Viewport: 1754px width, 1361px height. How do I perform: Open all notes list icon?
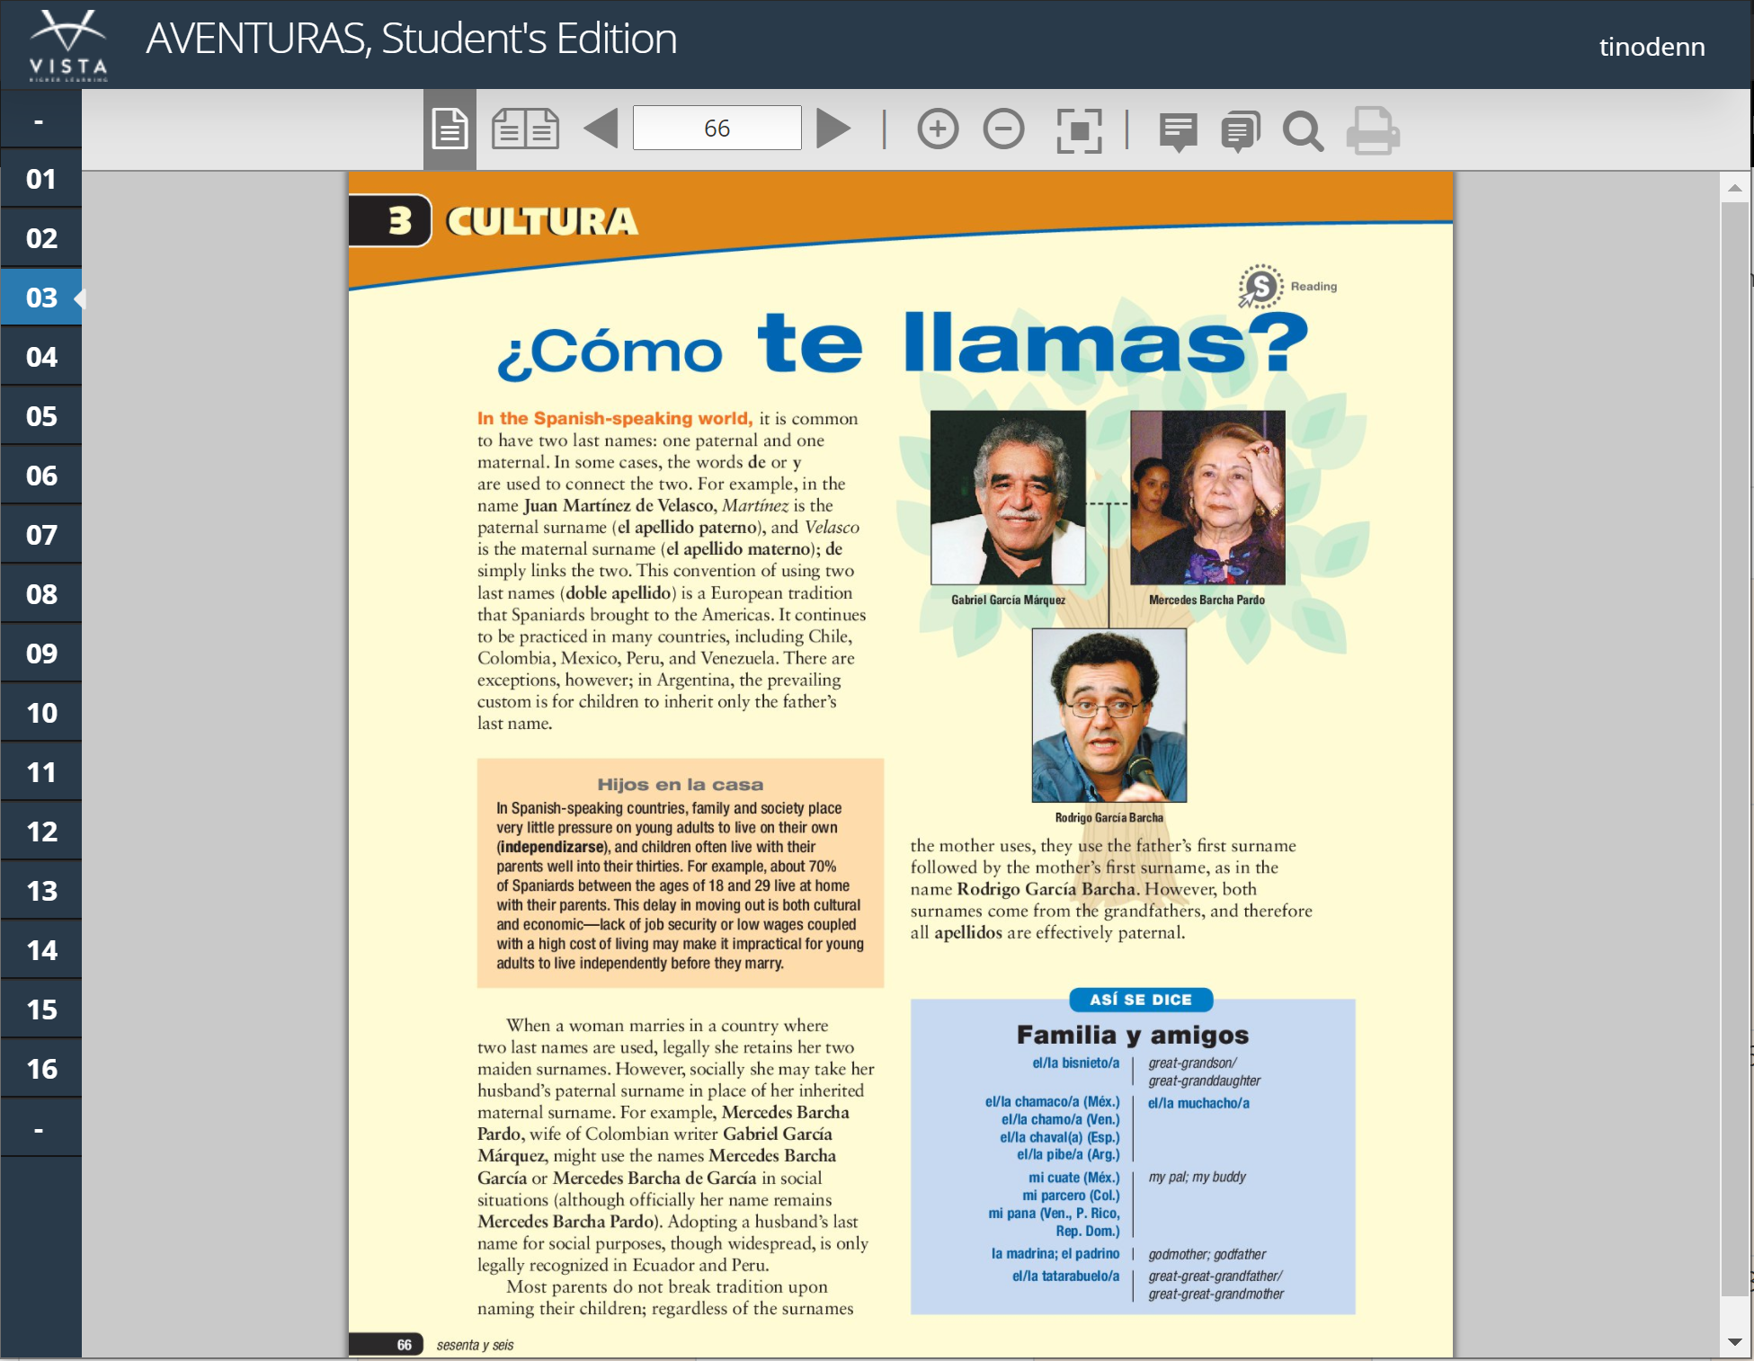tap(1241, 131)
